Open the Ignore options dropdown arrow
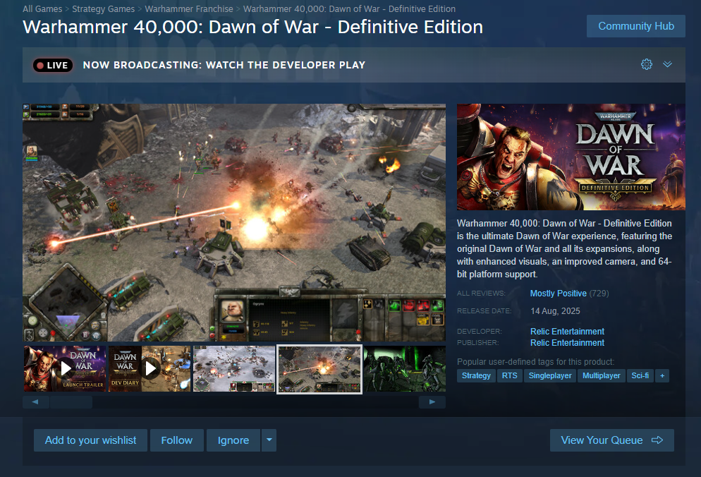 (269, 440)
